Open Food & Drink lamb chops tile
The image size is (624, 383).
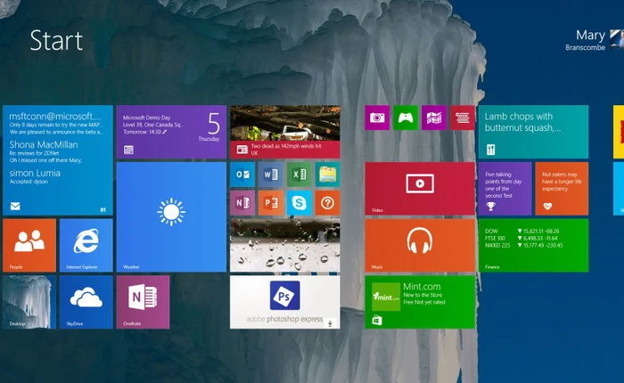point(533,132)
